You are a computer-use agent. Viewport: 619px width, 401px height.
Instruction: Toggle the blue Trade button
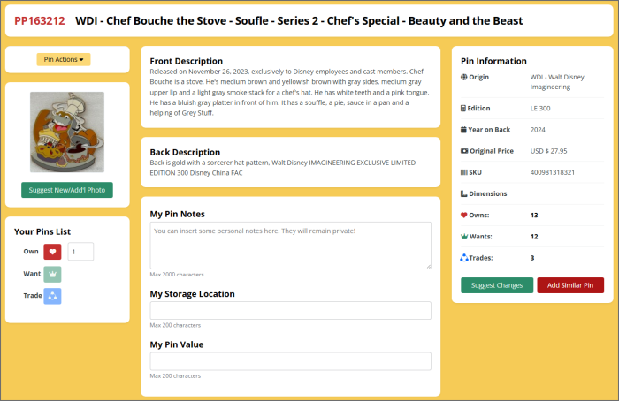(x=52, y=296)
